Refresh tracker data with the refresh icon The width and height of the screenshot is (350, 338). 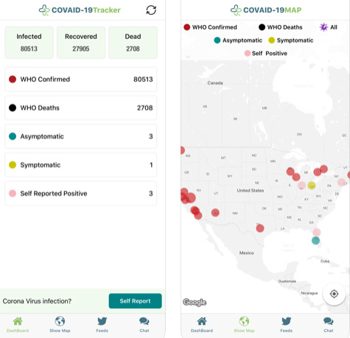coord(151,10)
